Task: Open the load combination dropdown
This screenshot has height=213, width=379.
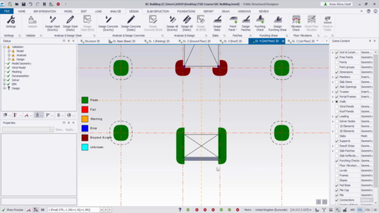Action: tap(102, 210)
